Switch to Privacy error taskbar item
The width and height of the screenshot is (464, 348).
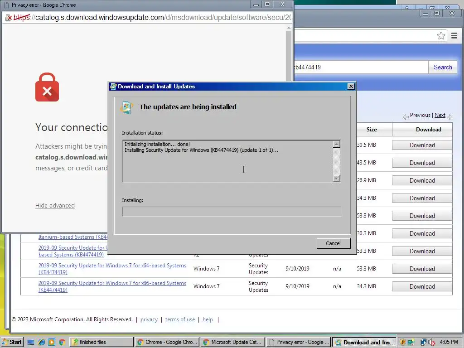click(299, 342)
